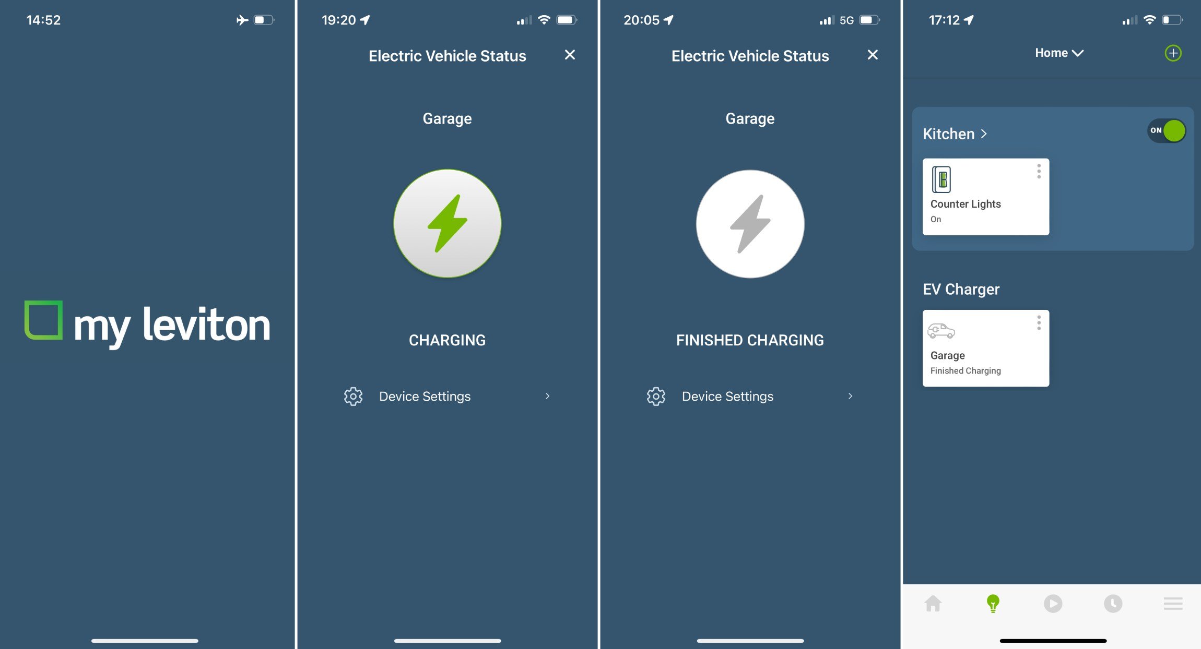Tap Device Settings link while charging
Image resolution: width=1201 pixels, height=649 pixels.
pos(448,395)
